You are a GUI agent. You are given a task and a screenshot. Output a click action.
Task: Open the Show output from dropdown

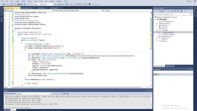[34, 94]
